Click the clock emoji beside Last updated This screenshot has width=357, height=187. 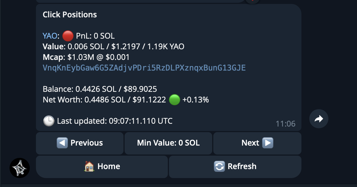click(x=49, y=121)
